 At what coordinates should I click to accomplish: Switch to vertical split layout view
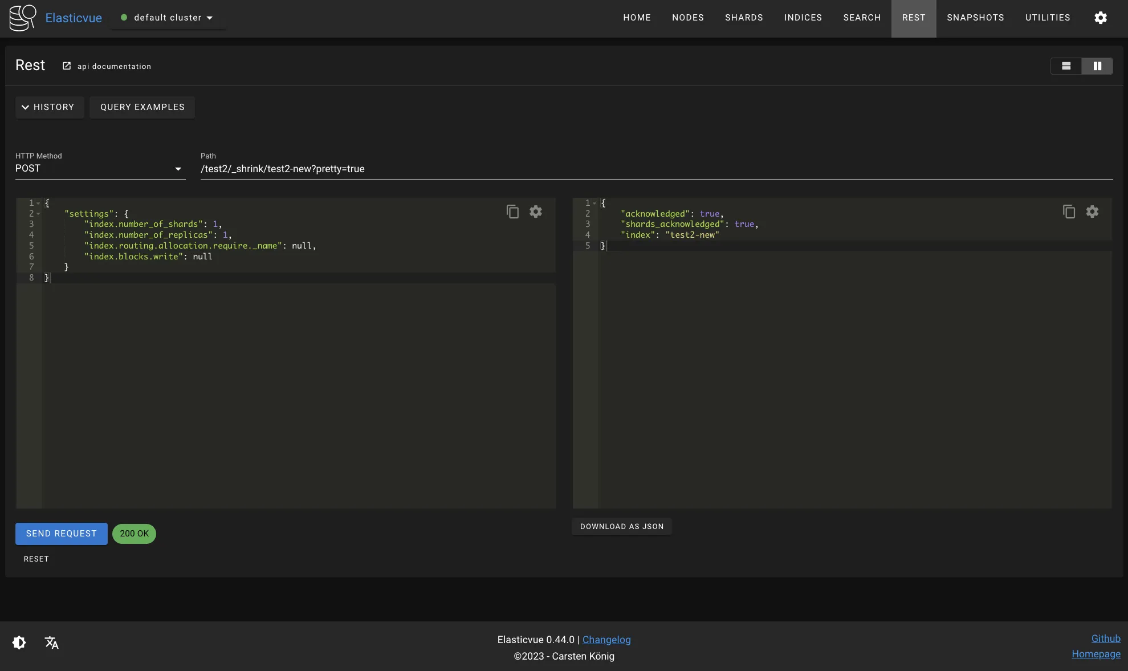click(1097, 66)
